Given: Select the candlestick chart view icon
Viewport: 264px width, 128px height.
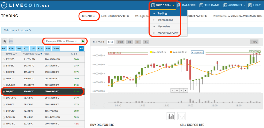Looking at the screenshot, I should tap(171, 116).
